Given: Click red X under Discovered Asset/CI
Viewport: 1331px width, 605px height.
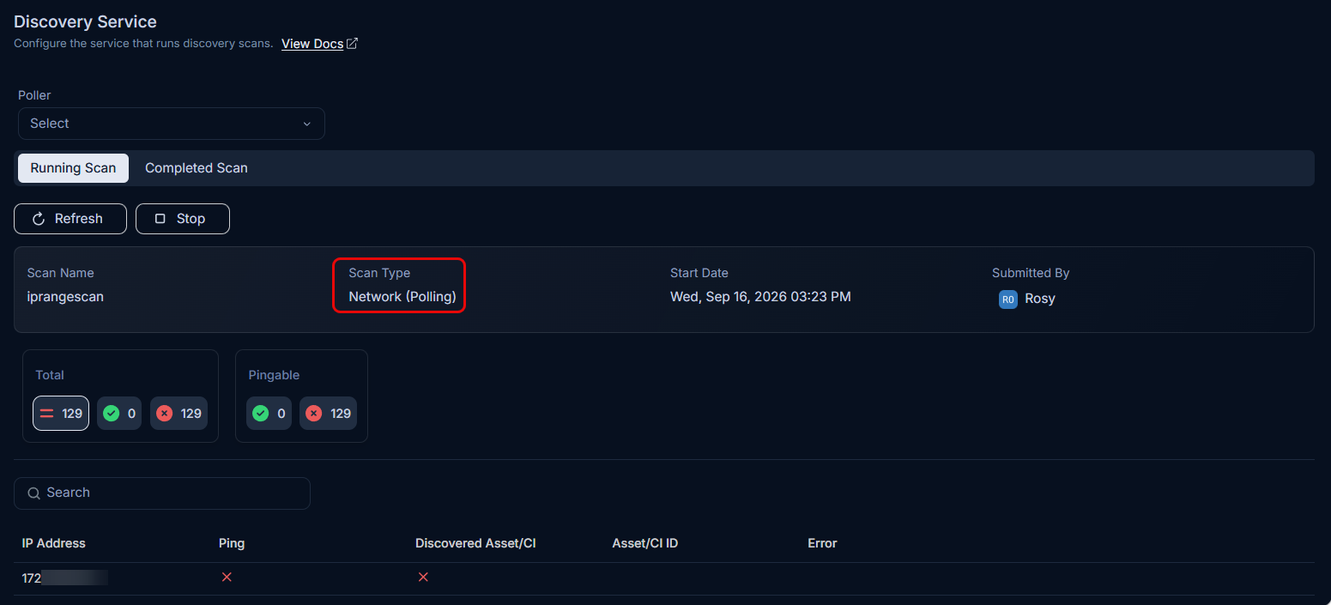Looking at the screenshot, I should pyautogui.click(x=423, y=578).
